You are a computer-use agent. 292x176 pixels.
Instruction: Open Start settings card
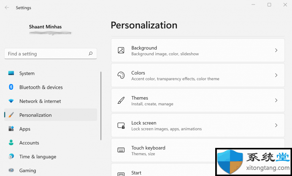(x=198, y=170)
